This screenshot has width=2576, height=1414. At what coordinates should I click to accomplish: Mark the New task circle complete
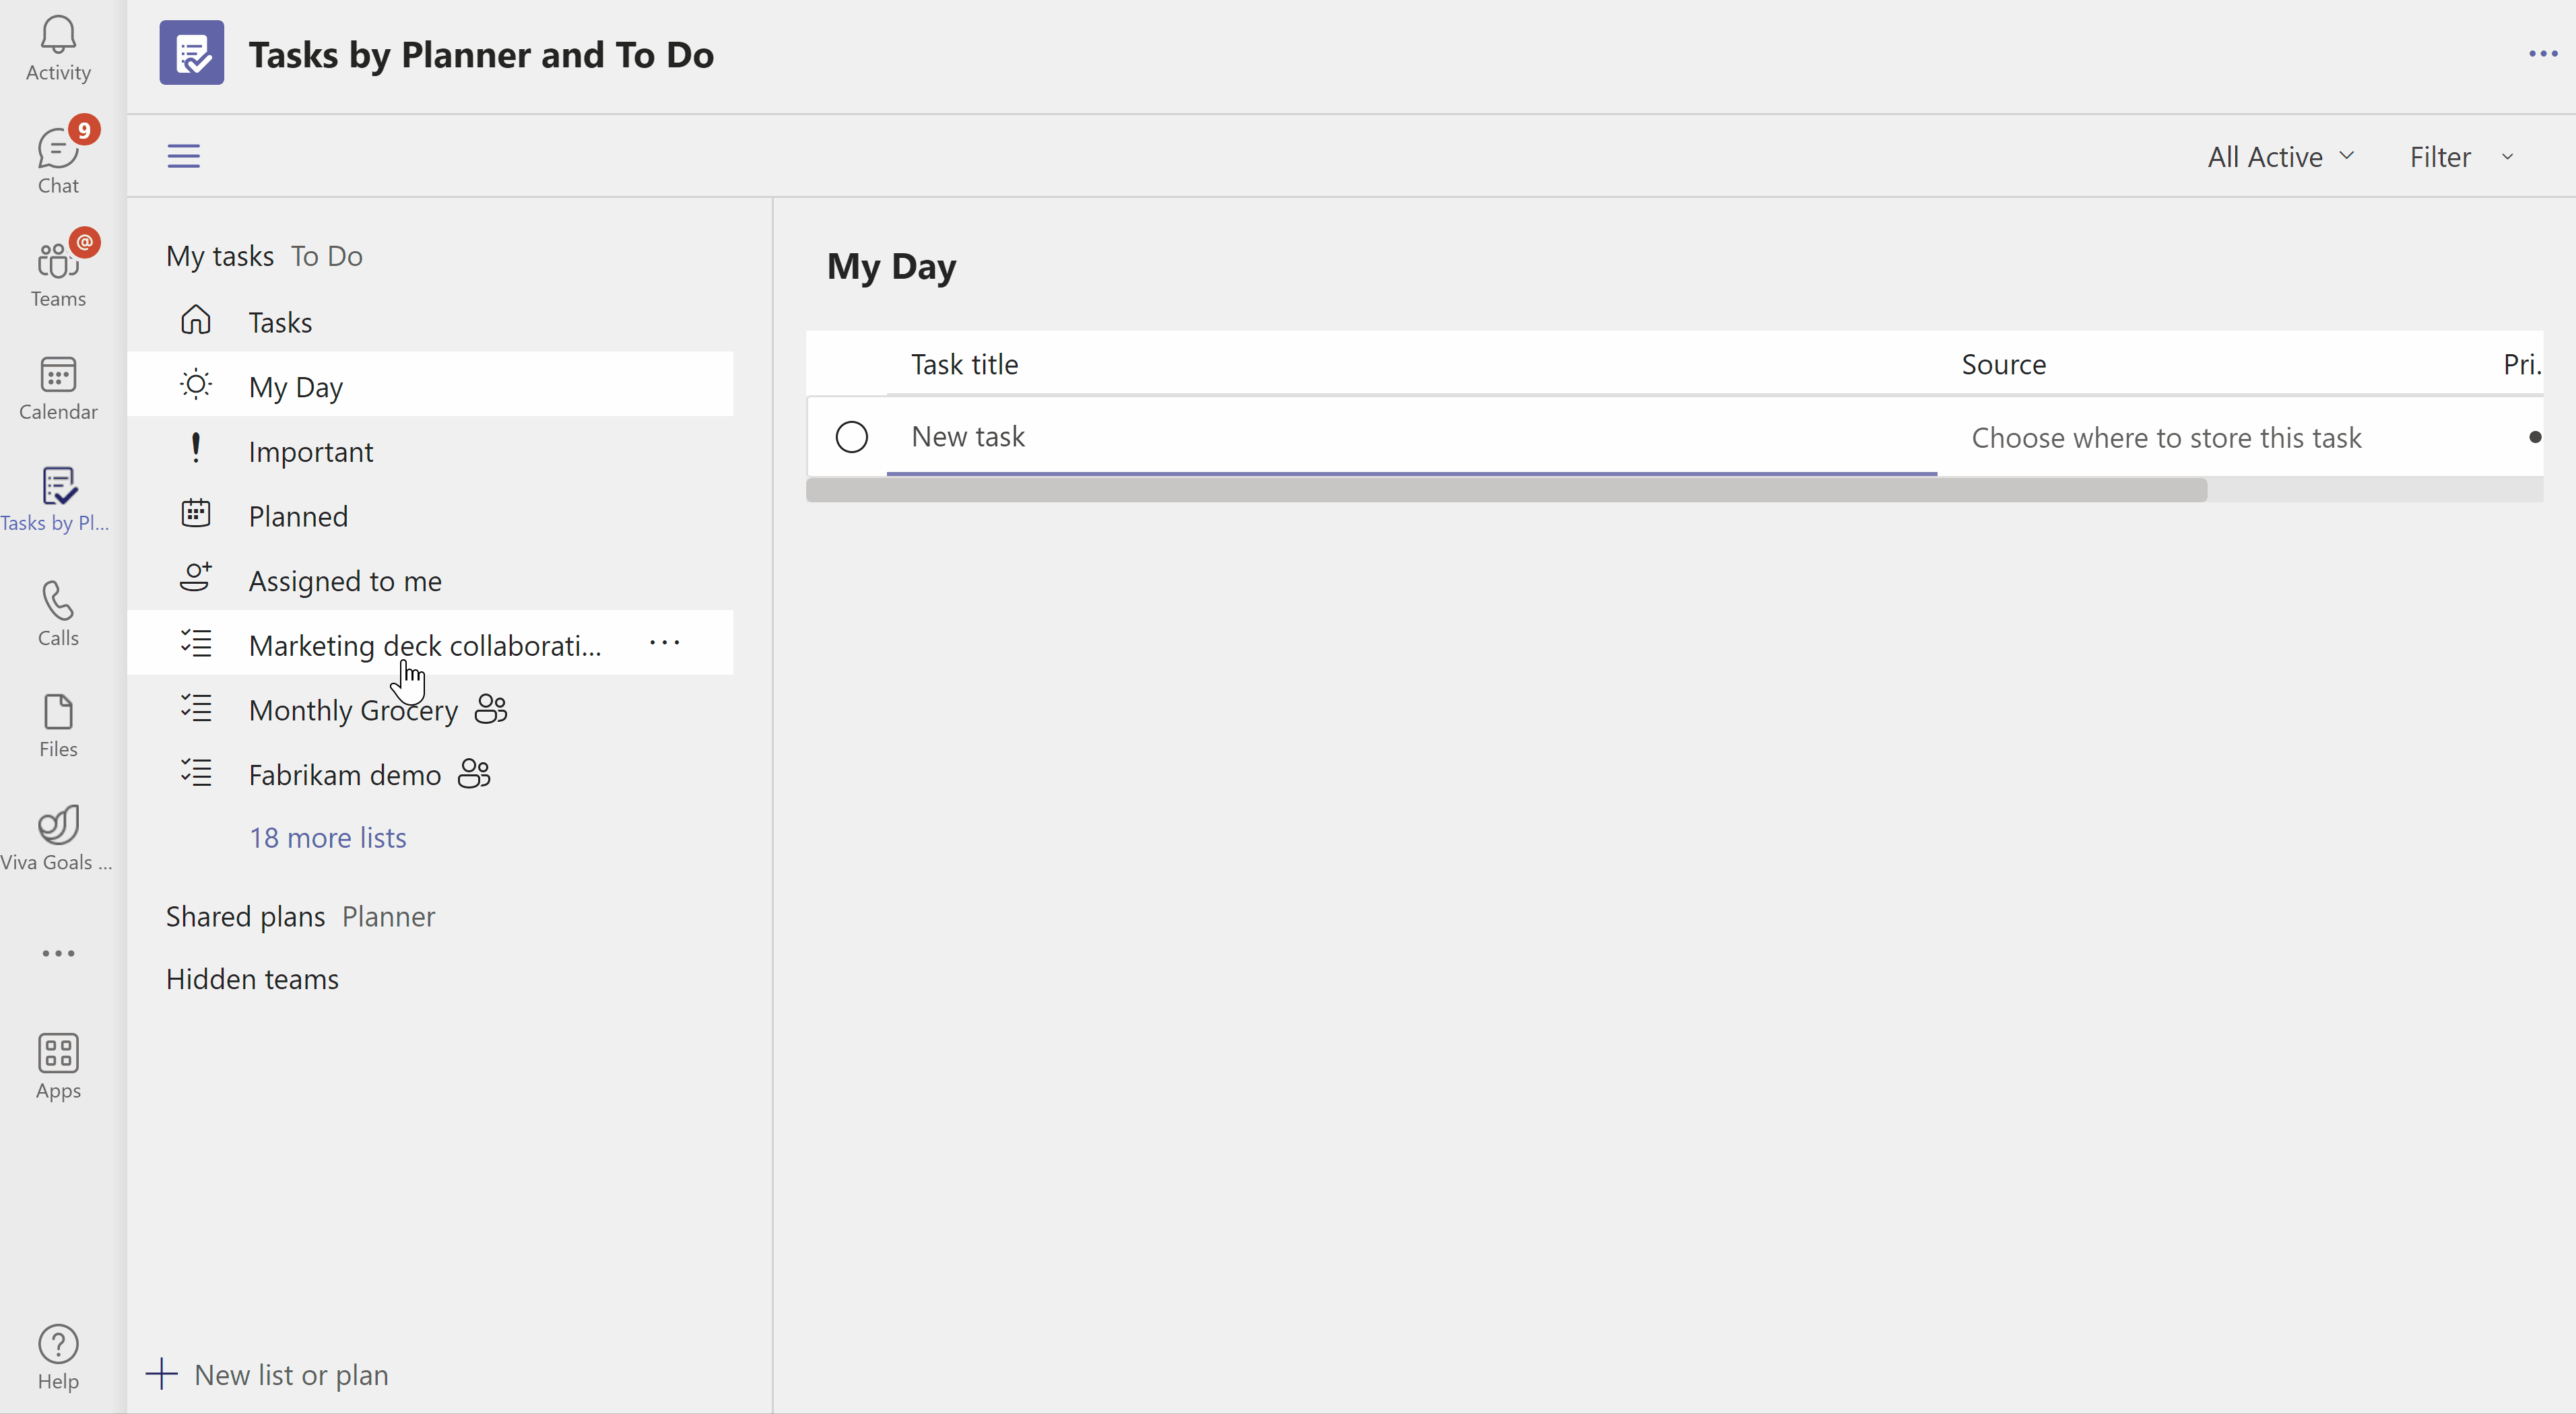[851, 437]
